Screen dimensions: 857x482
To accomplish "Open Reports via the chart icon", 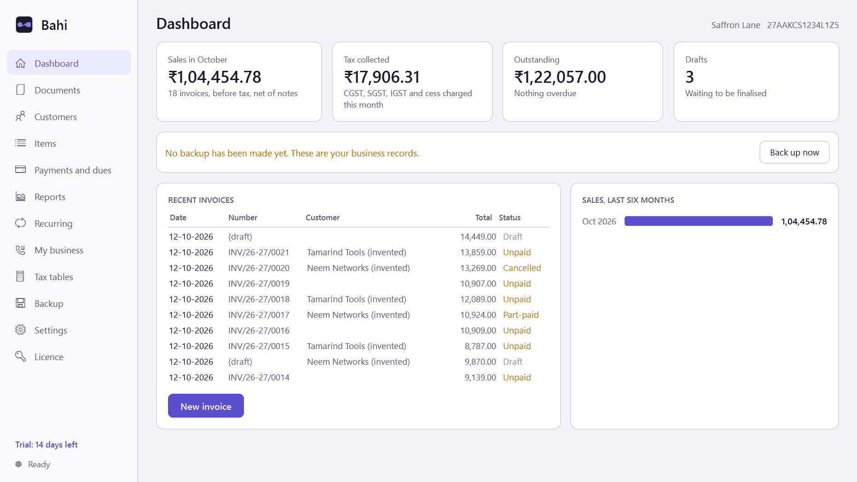I will point(20,196).
